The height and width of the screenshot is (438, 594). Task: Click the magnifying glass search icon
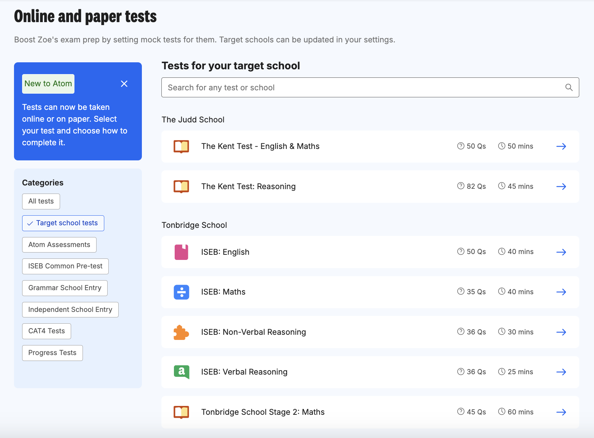(569, 87)
